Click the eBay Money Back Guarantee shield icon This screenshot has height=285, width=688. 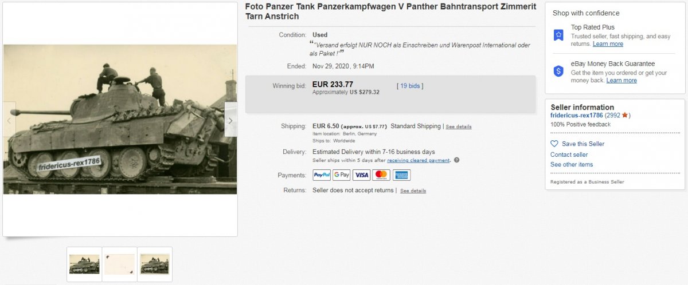pos(558,72)
